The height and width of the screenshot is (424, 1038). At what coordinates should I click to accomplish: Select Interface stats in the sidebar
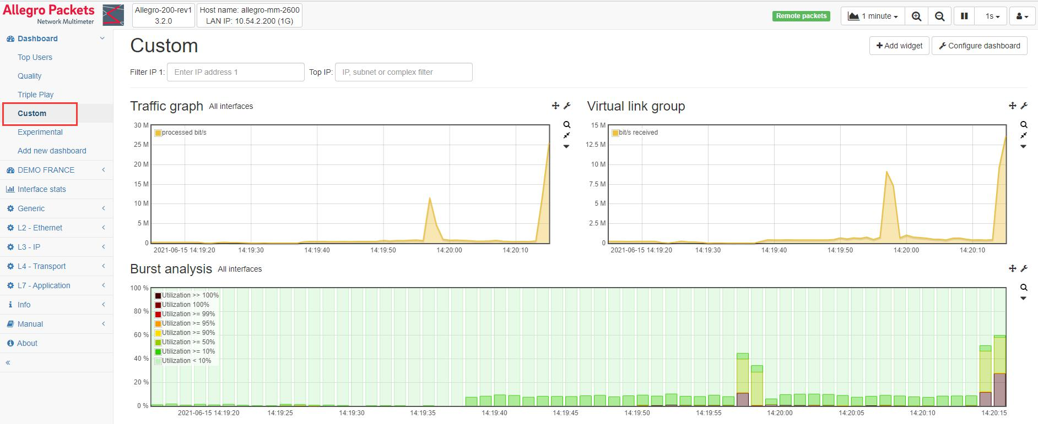(41, 189)
